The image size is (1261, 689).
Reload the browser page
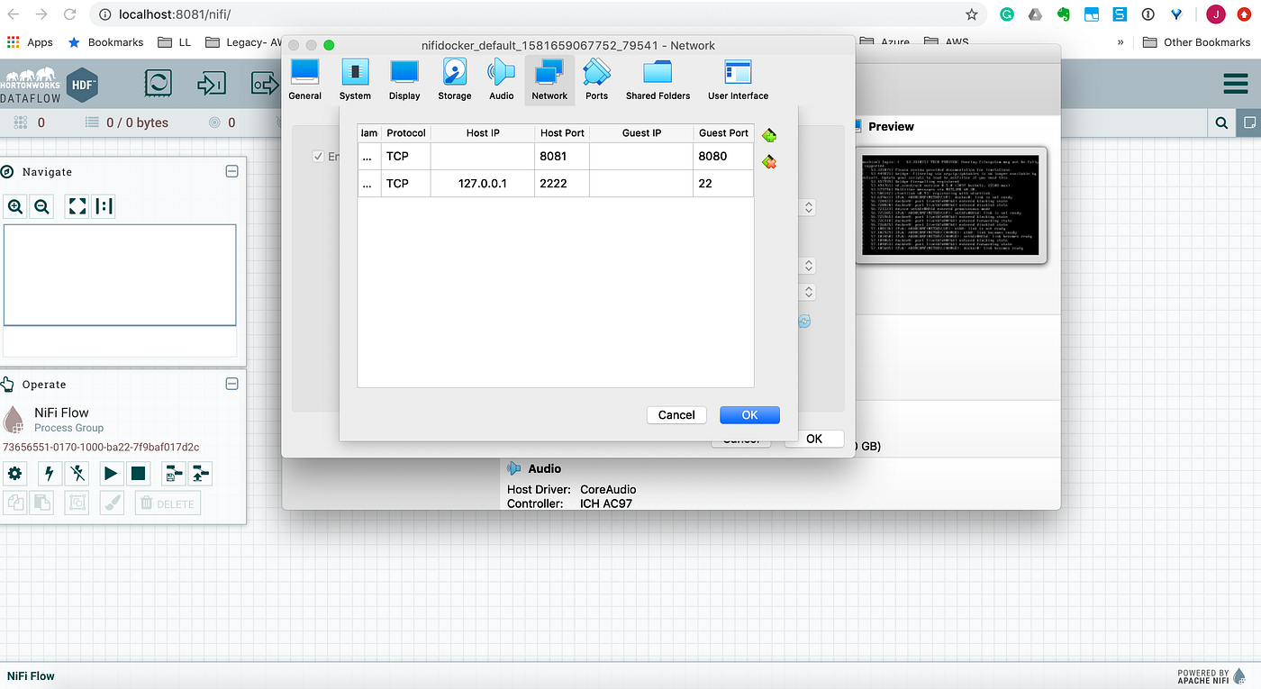[69, 14]
